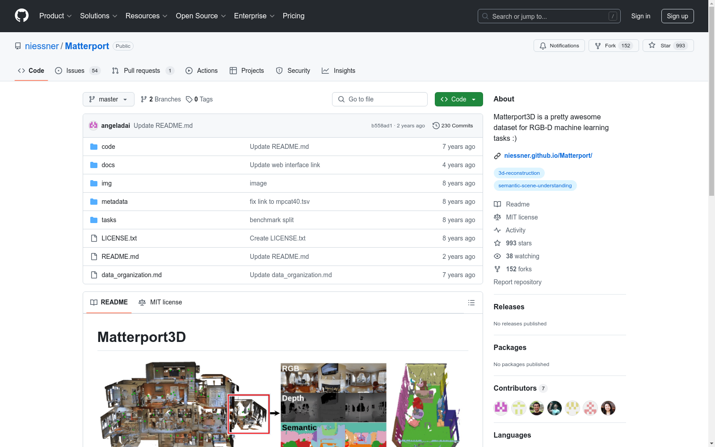Focus the Search or jump to field
Image resolution: width=715 pixels, height=447 pixels.
pos(549,16)
